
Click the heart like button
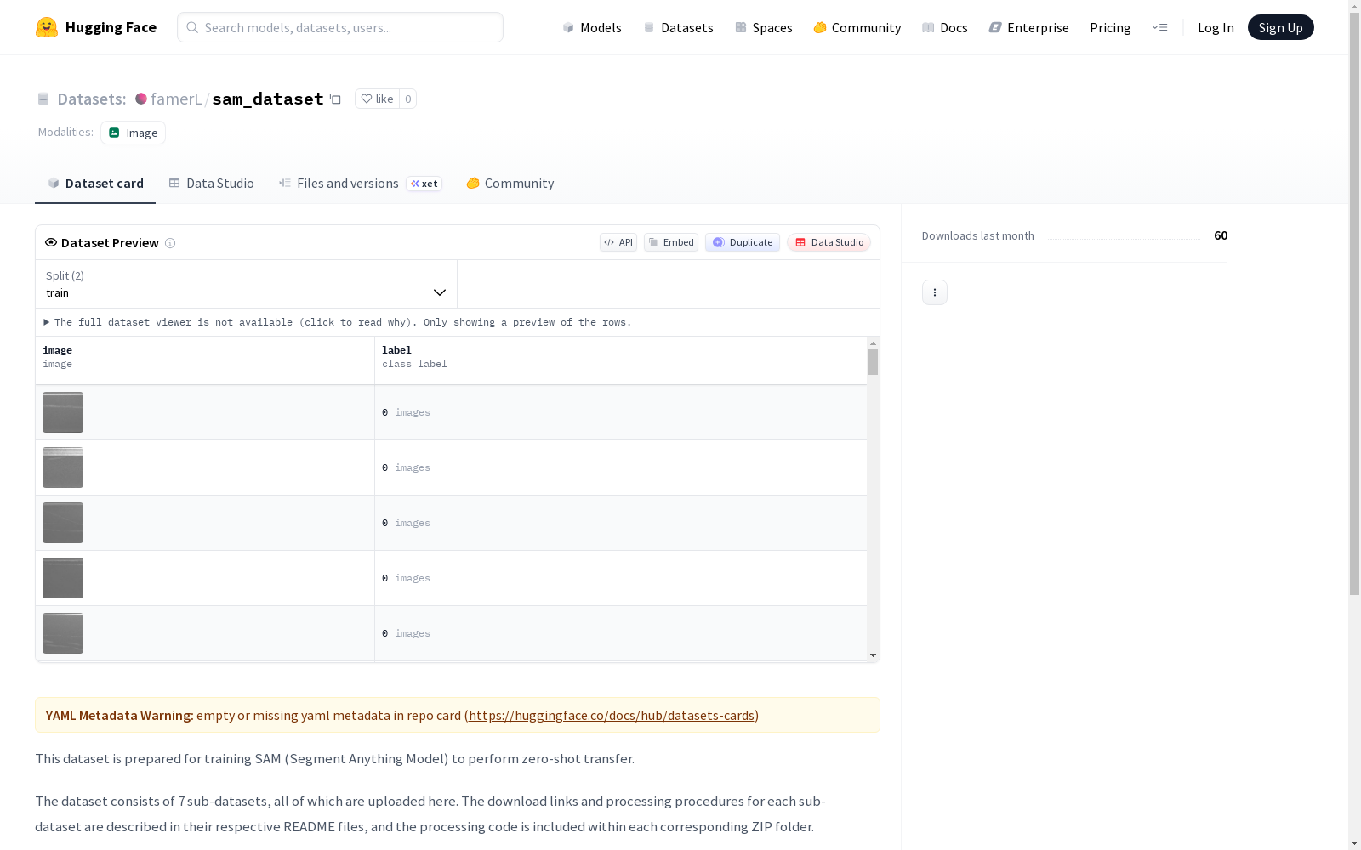click(x=377, y=99)
